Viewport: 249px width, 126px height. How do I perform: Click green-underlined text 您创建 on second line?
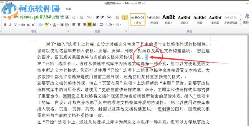click(x=203, y=51)
